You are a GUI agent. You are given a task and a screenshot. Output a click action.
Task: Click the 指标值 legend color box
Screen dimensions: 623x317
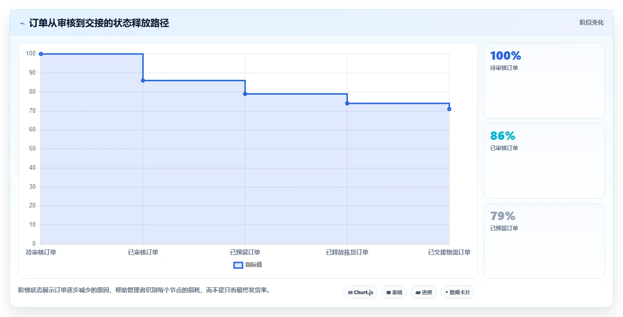click(238, 265)
